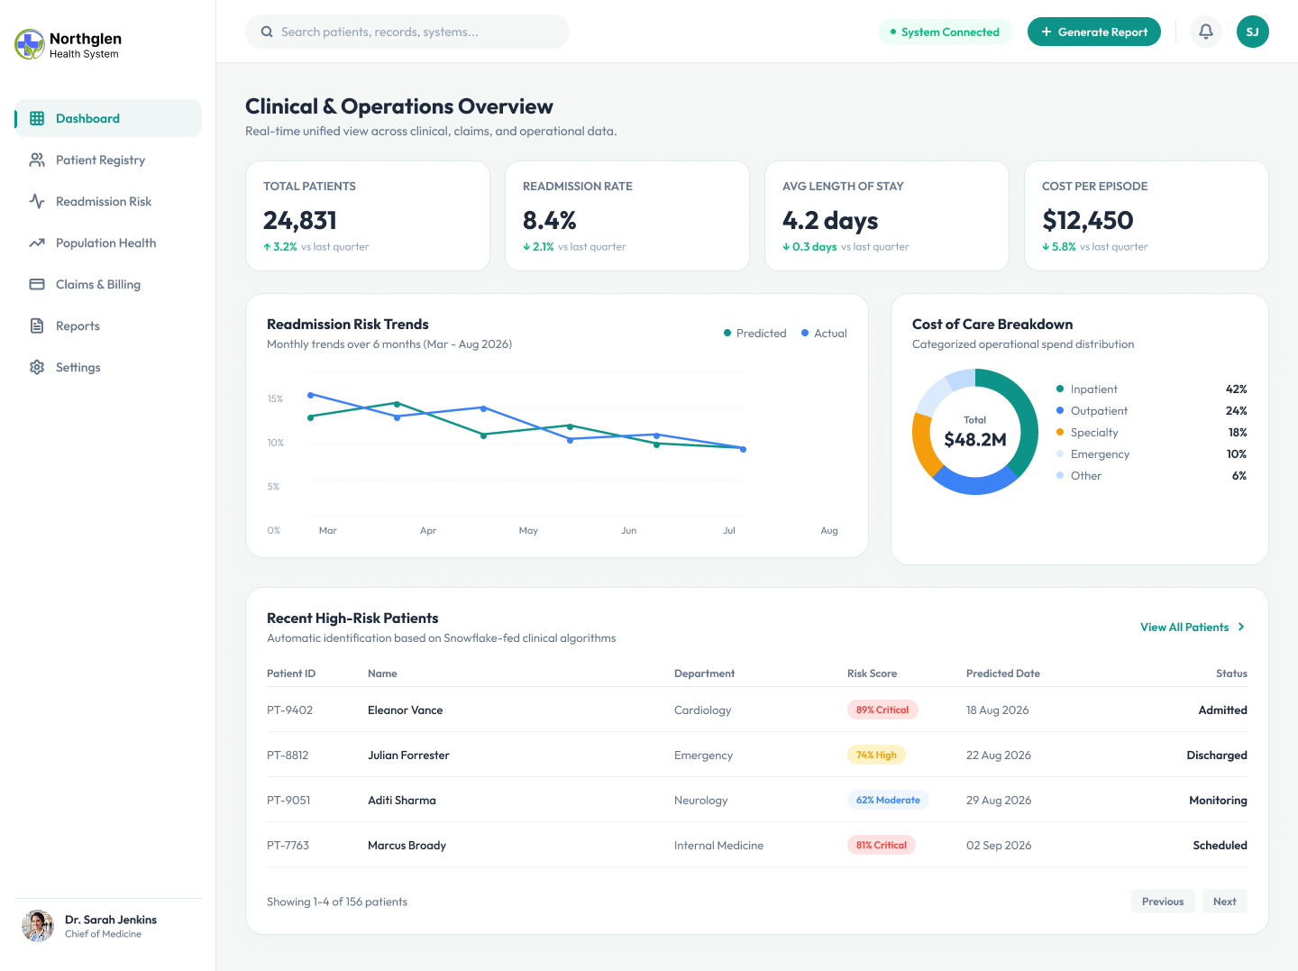
Task: Click the 02 Sep 2026 predicted date
Action: click(999, 845)
